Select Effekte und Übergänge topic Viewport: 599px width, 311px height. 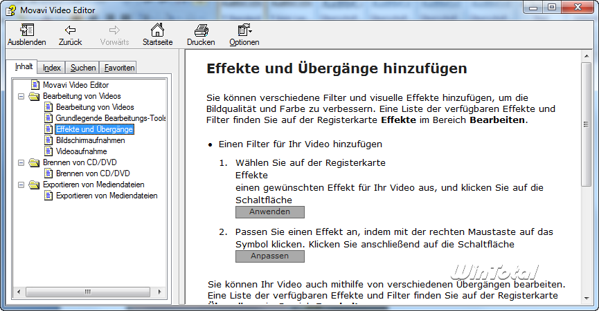[94, 129]
